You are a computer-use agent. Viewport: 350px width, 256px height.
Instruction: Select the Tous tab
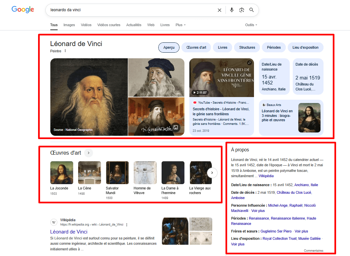pyautogui.click(x=54, y=25)
